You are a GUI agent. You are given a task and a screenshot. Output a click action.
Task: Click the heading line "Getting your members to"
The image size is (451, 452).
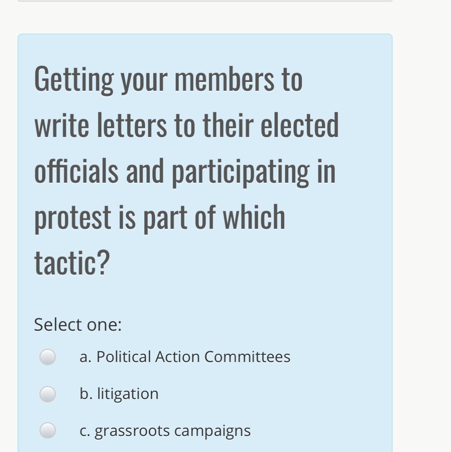point(168,79)
